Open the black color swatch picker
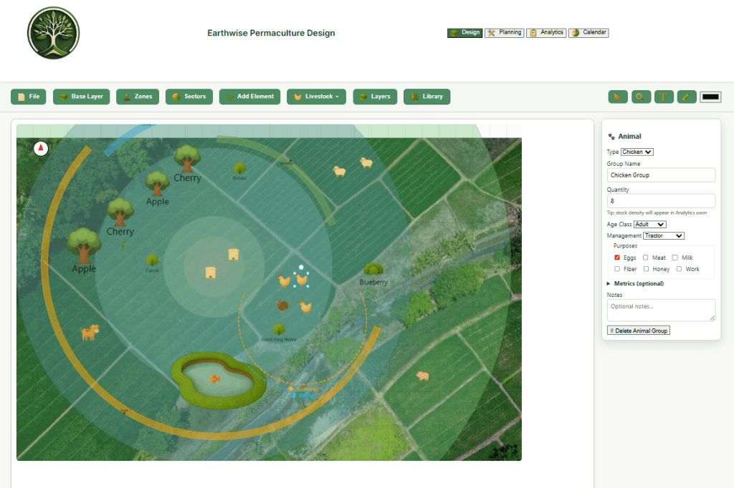 [710, 97]
